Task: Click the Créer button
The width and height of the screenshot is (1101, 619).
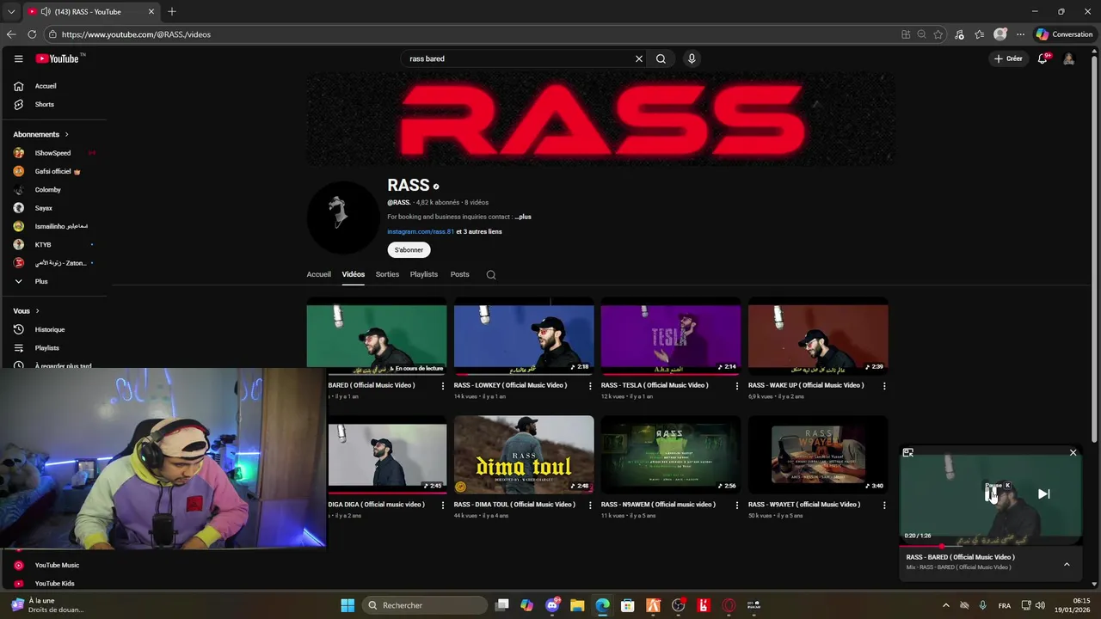Action: click(x=1008, y=58)
